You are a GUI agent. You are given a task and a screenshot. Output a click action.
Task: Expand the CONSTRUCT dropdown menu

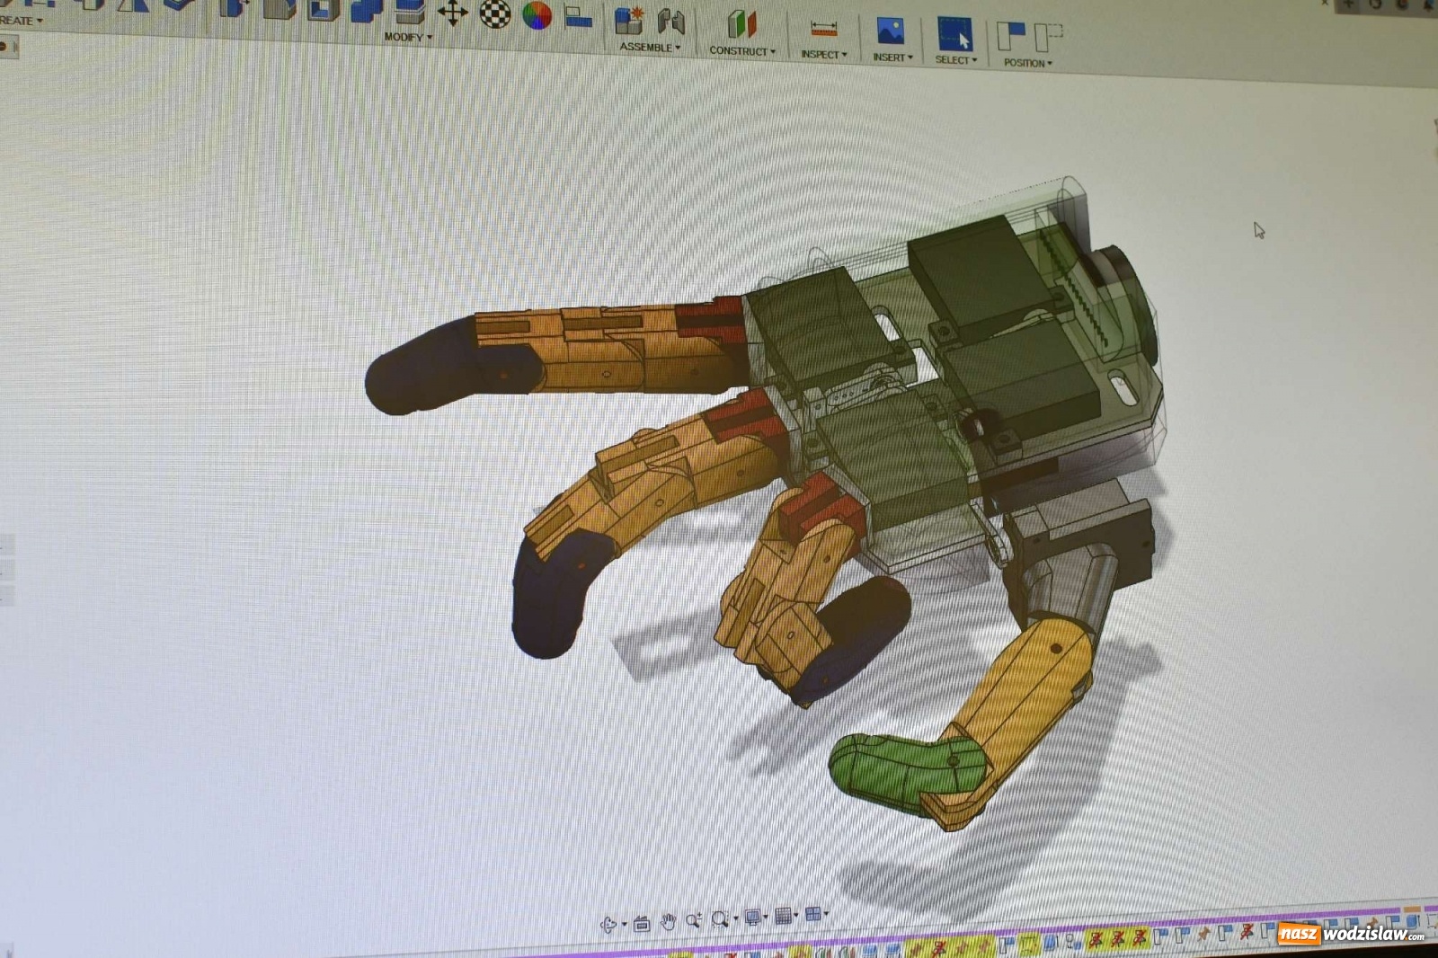(x=741, y=51)
